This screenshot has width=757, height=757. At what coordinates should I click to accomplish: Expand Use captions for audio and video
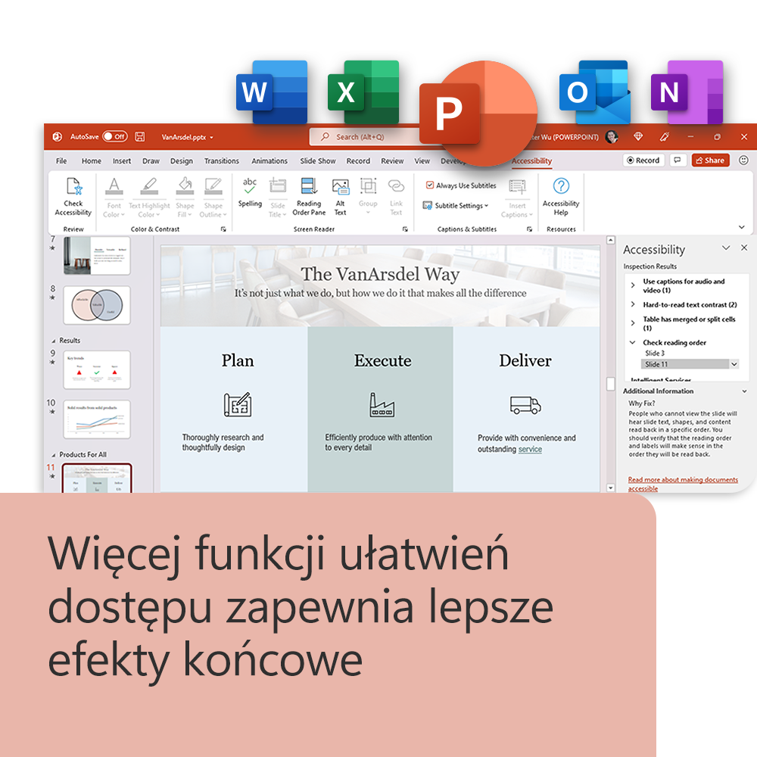pyautogui.click(x=632, y=285)
